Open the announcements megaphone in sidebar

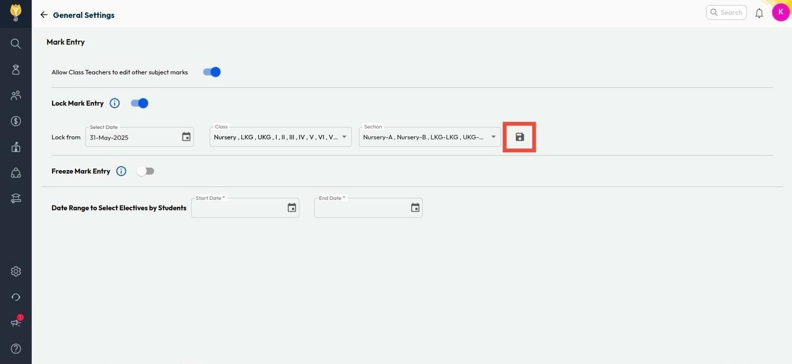[x=15, y=323]
